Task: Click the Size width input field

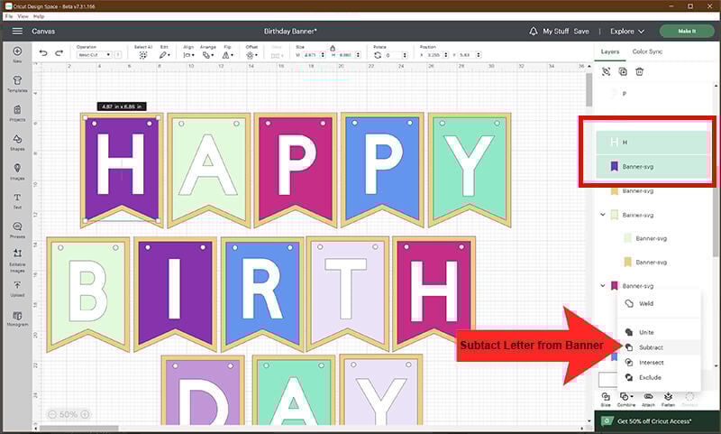Action: coord(312,55)
